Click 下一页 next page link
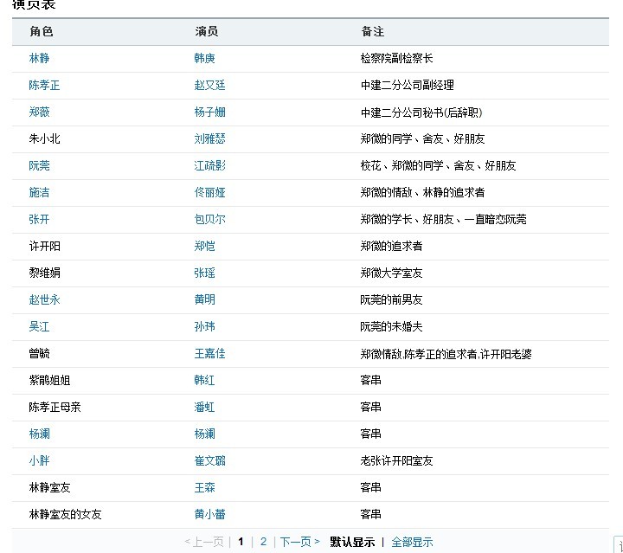 299,542
